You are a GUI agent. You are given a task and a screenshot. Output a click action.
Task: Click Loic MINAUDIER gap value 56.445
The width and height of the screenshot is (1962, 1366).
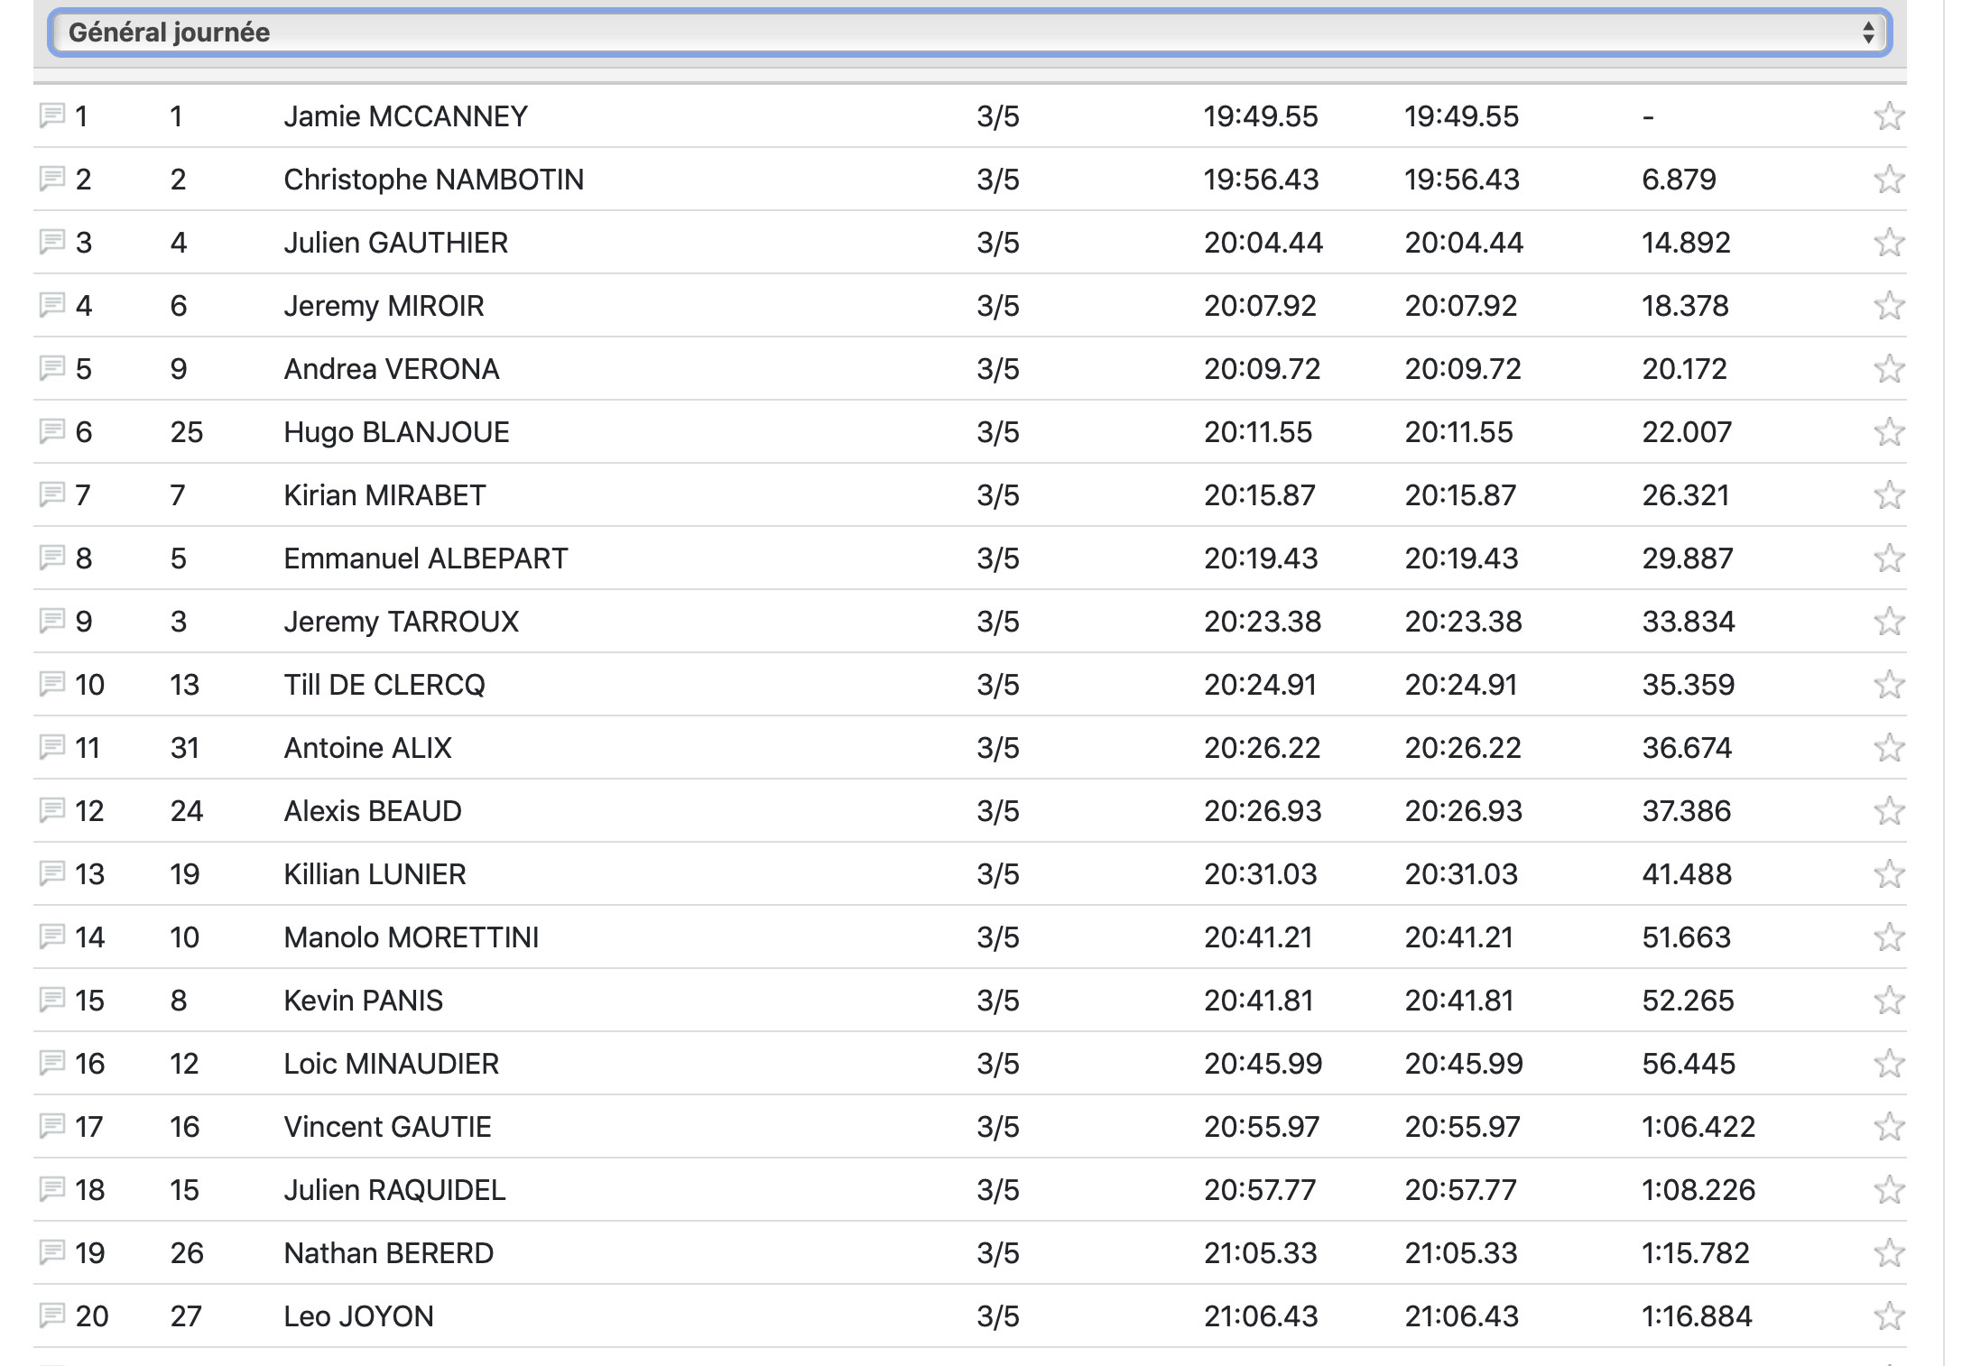coord(1688,1064)
